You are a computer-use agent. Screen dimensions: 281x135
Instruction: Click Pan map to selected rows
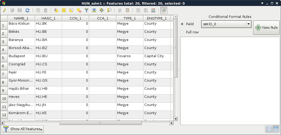point(102,11)
